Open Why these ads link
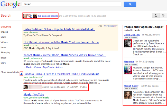The width and height of the screenshot is (167, 107). [110, 26]
